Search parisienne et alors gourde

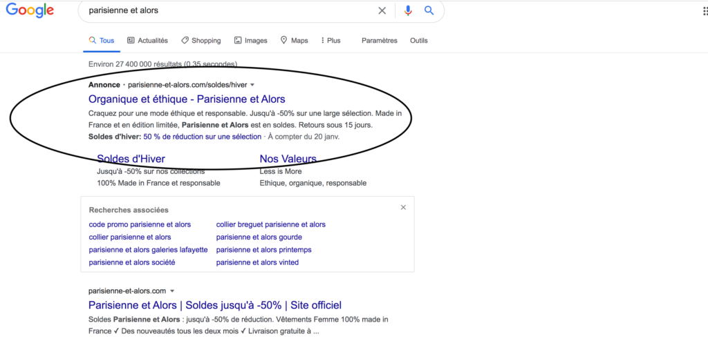click(x=259, y=237)
